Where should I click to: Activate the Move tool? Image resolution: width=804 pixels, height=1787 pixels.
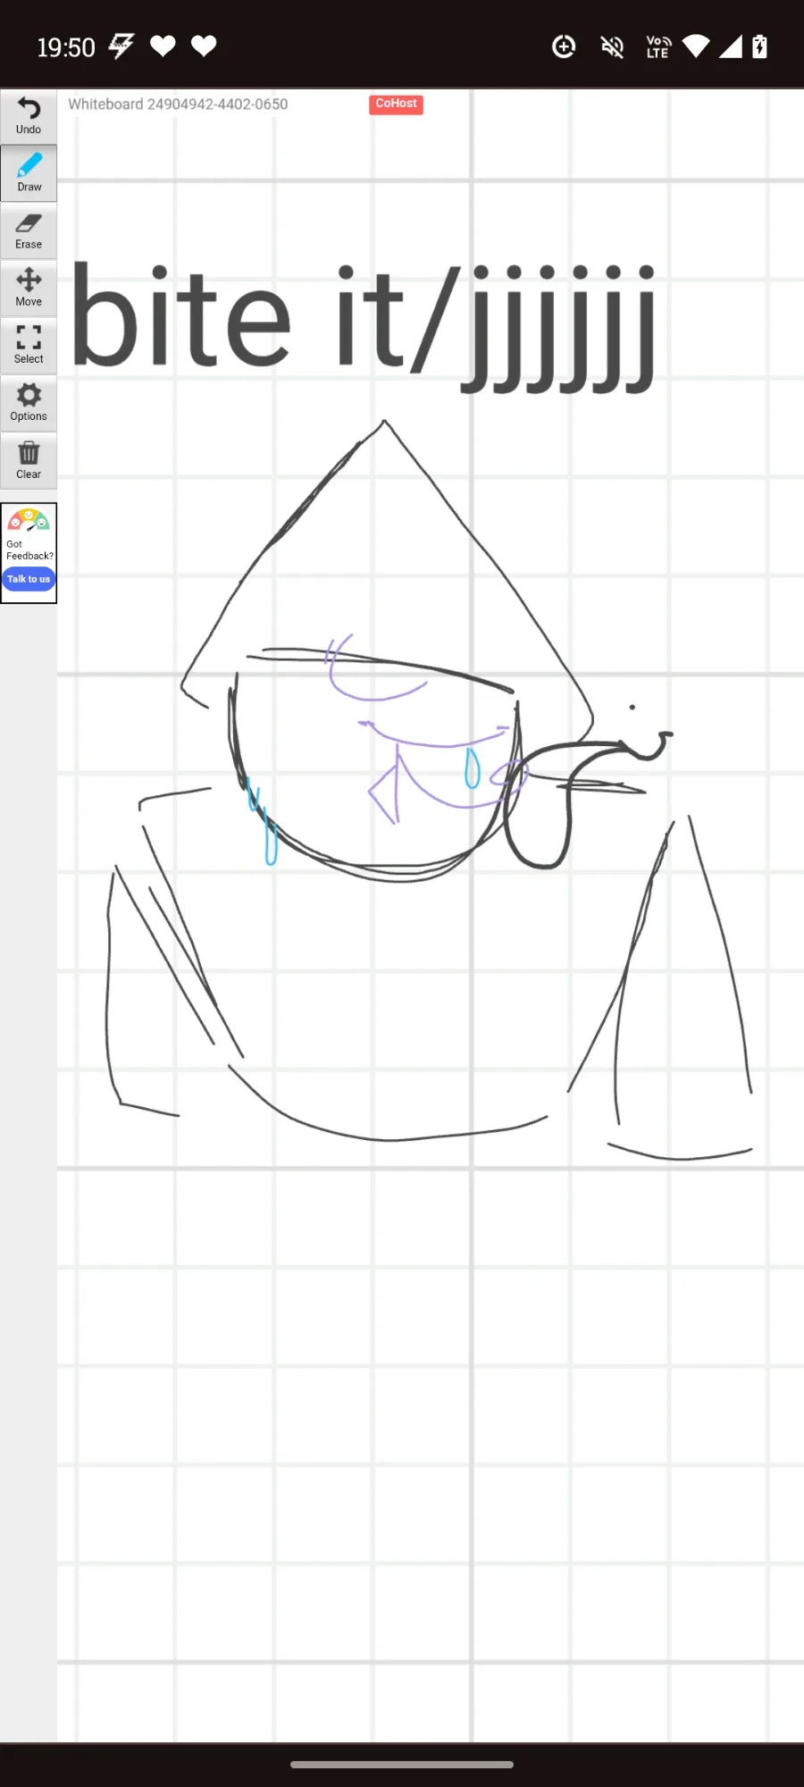(x=29, y=288)
